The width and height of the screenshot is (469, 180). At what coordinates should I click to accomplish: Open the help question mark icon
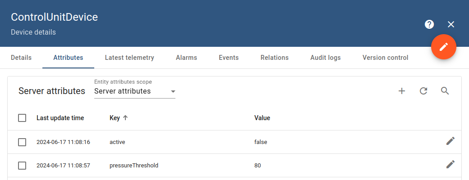point(429,24)
